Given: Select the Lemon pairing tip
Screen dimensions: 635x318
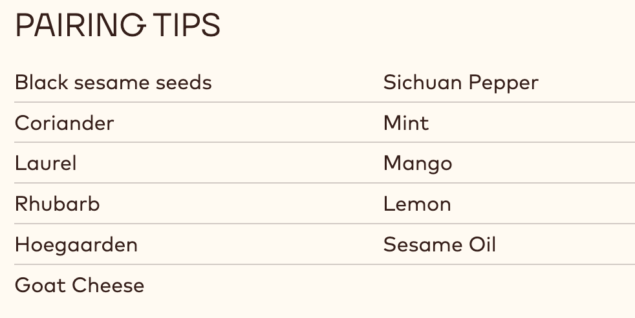Looking at the screenshot, I should 417,204.
